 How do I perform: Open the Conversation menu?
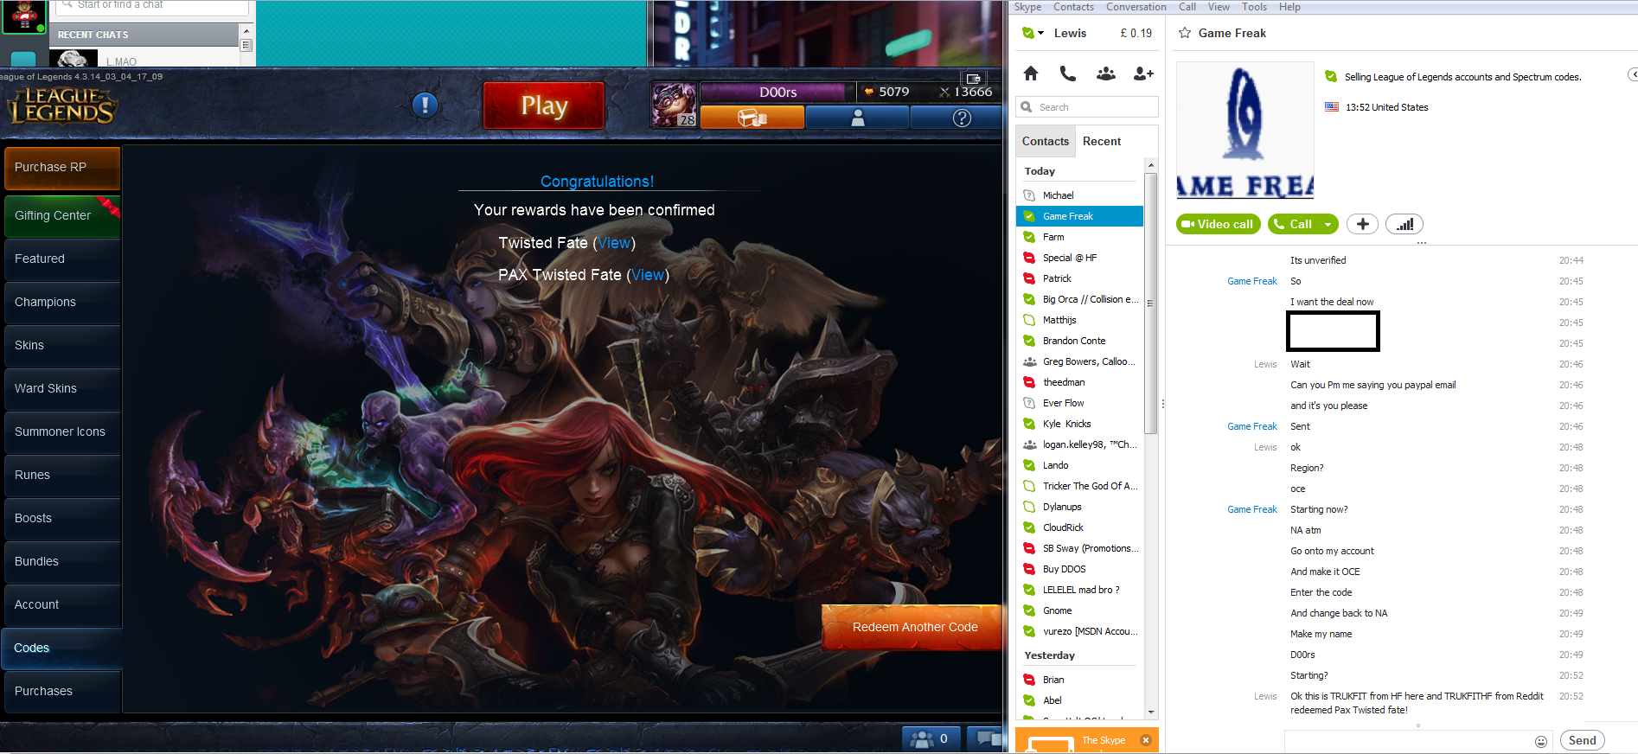(1136, 7)
